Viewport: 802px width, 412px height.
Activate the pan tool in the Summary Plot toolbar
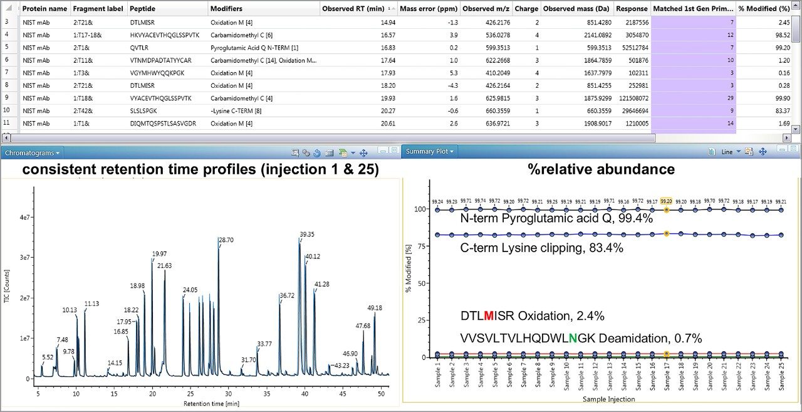[x=763, y=152]
